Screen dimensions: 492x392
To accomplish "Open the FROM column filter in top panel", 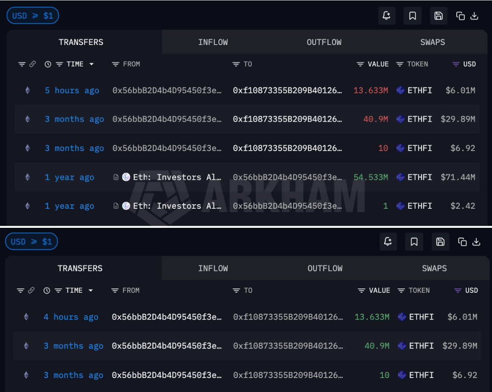I will tap(115, 64).
